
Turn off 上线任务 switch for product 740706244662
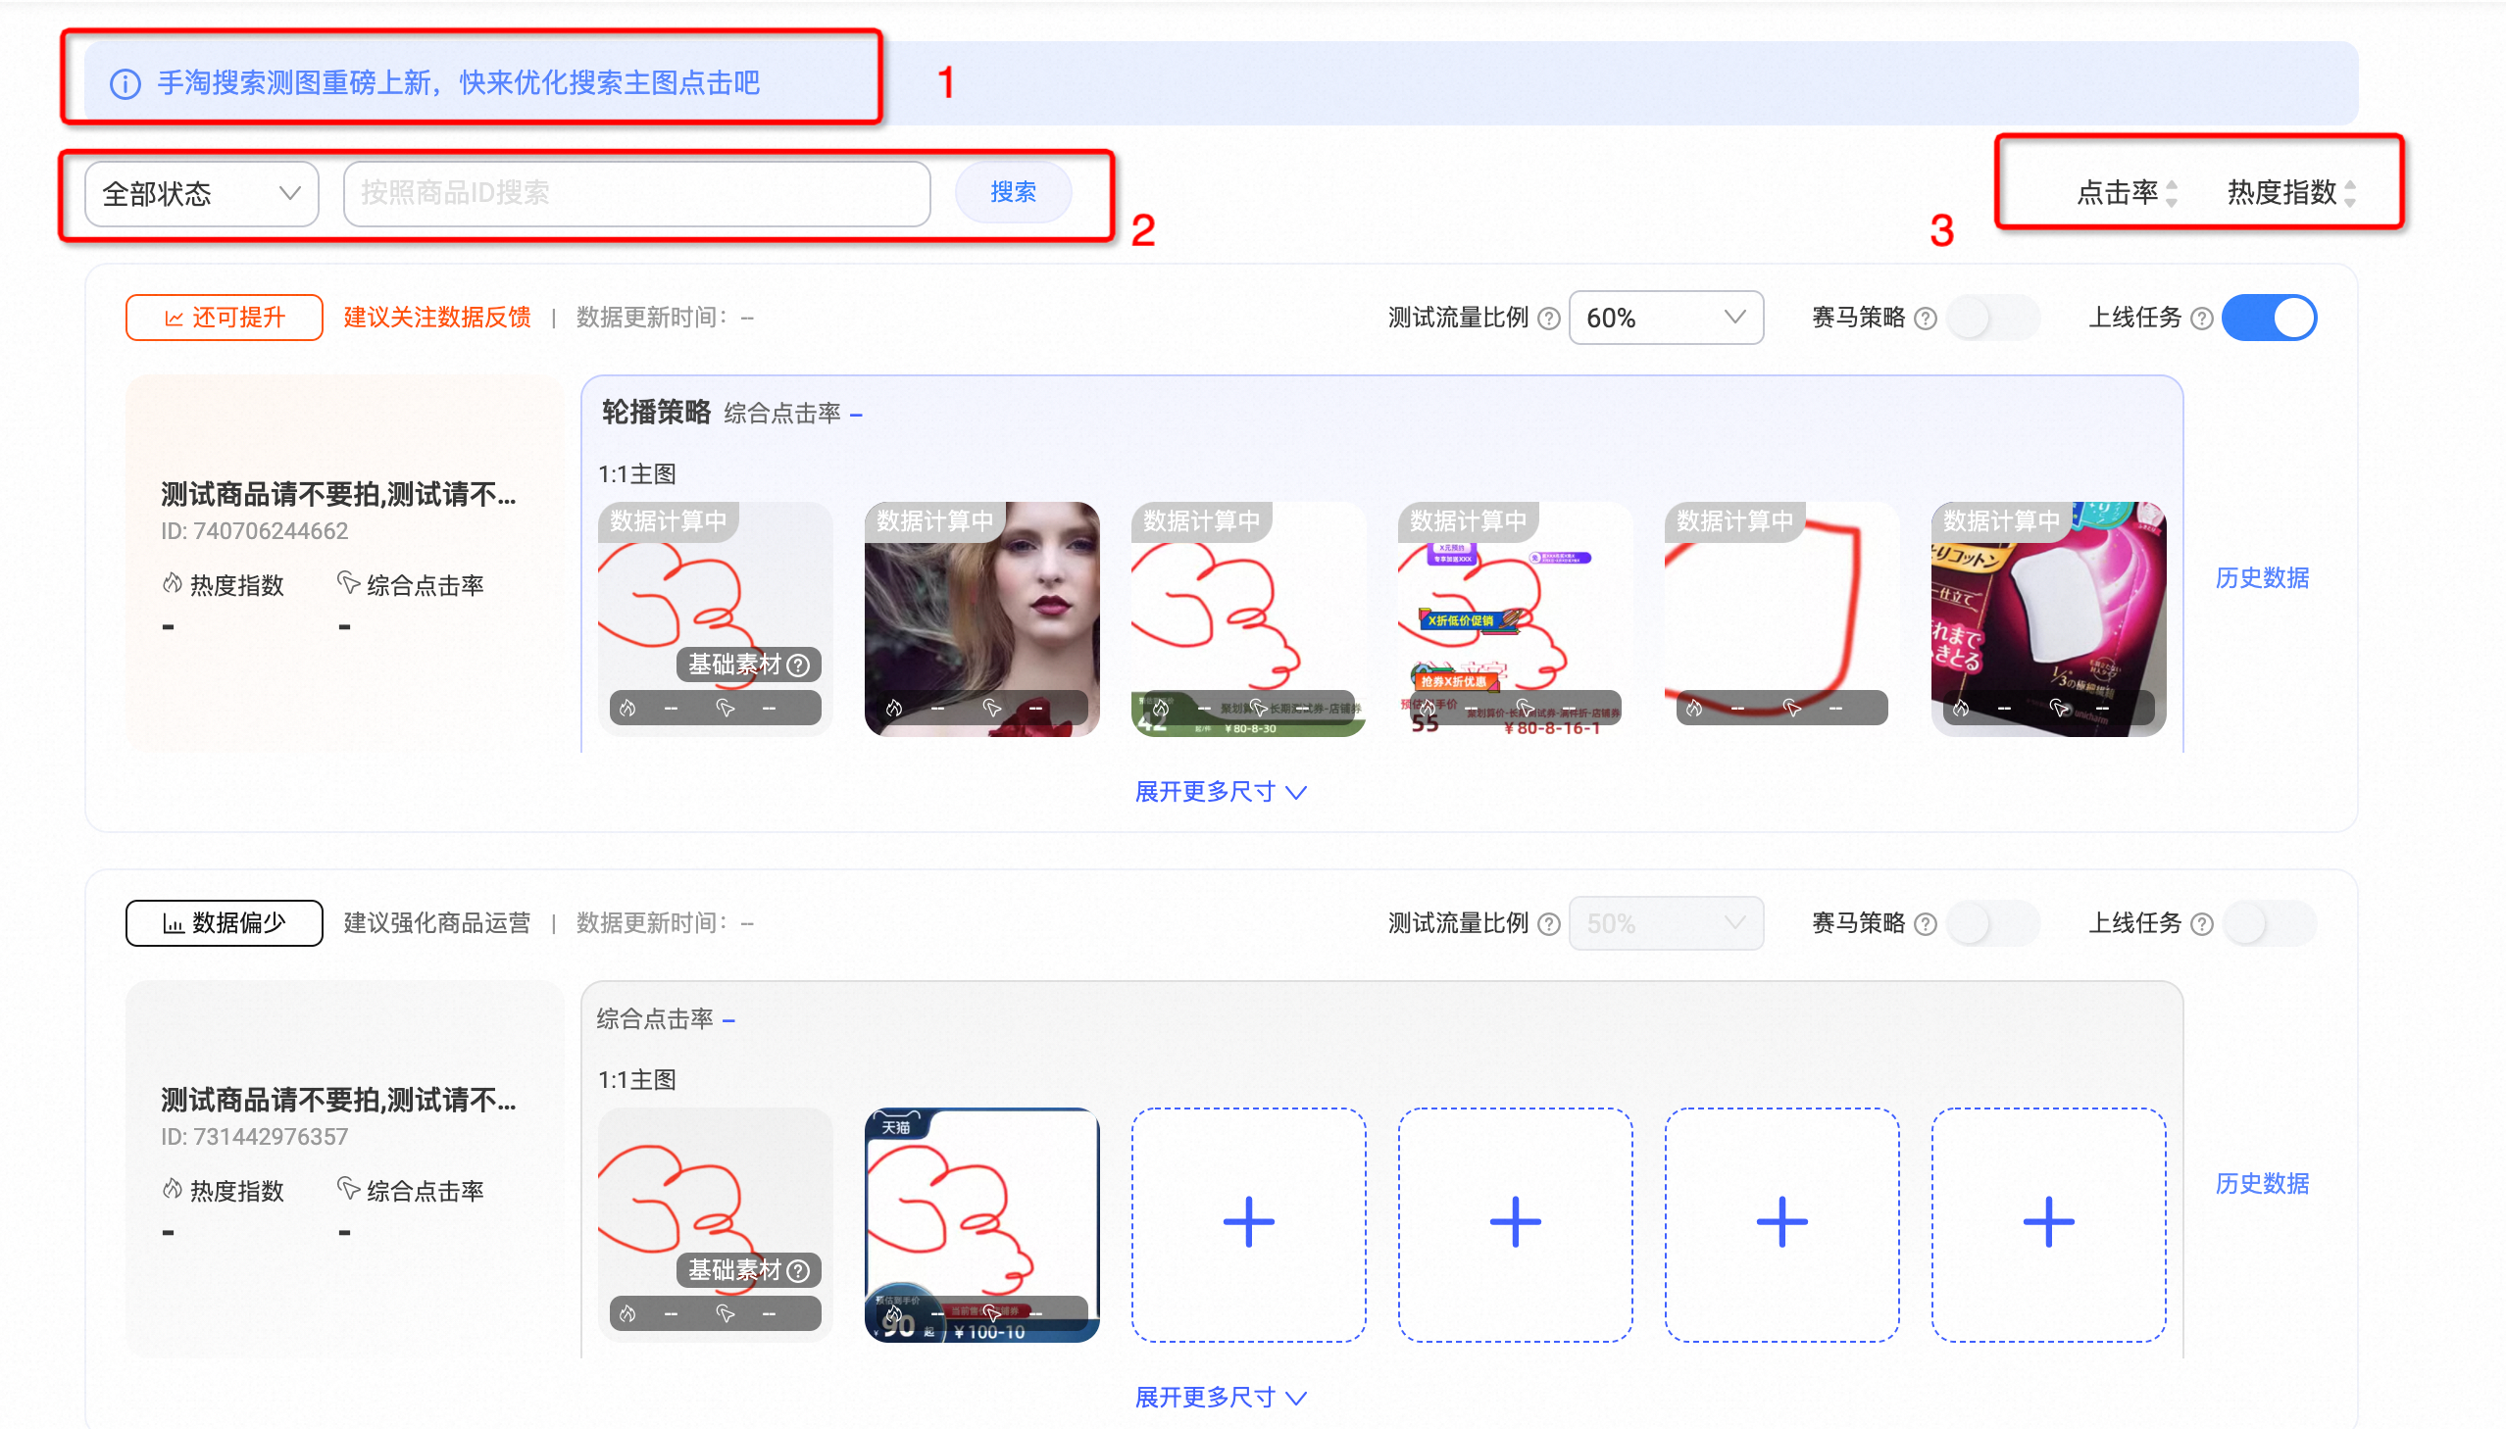click(2270, 318)
